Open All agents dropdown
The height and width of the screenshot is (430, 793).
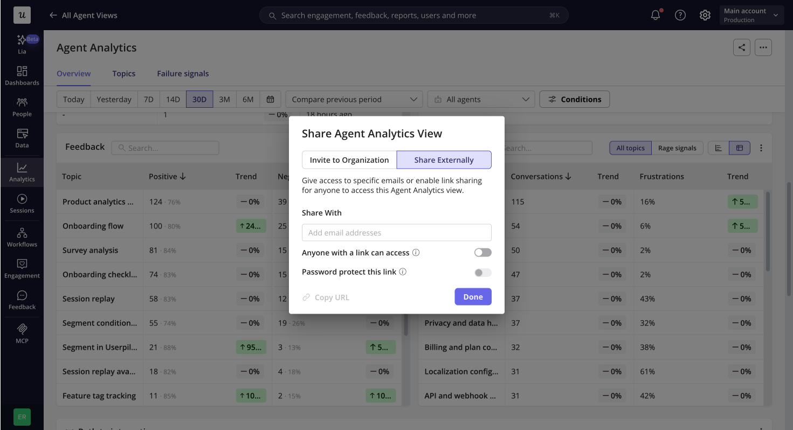(x=481, y=99)
